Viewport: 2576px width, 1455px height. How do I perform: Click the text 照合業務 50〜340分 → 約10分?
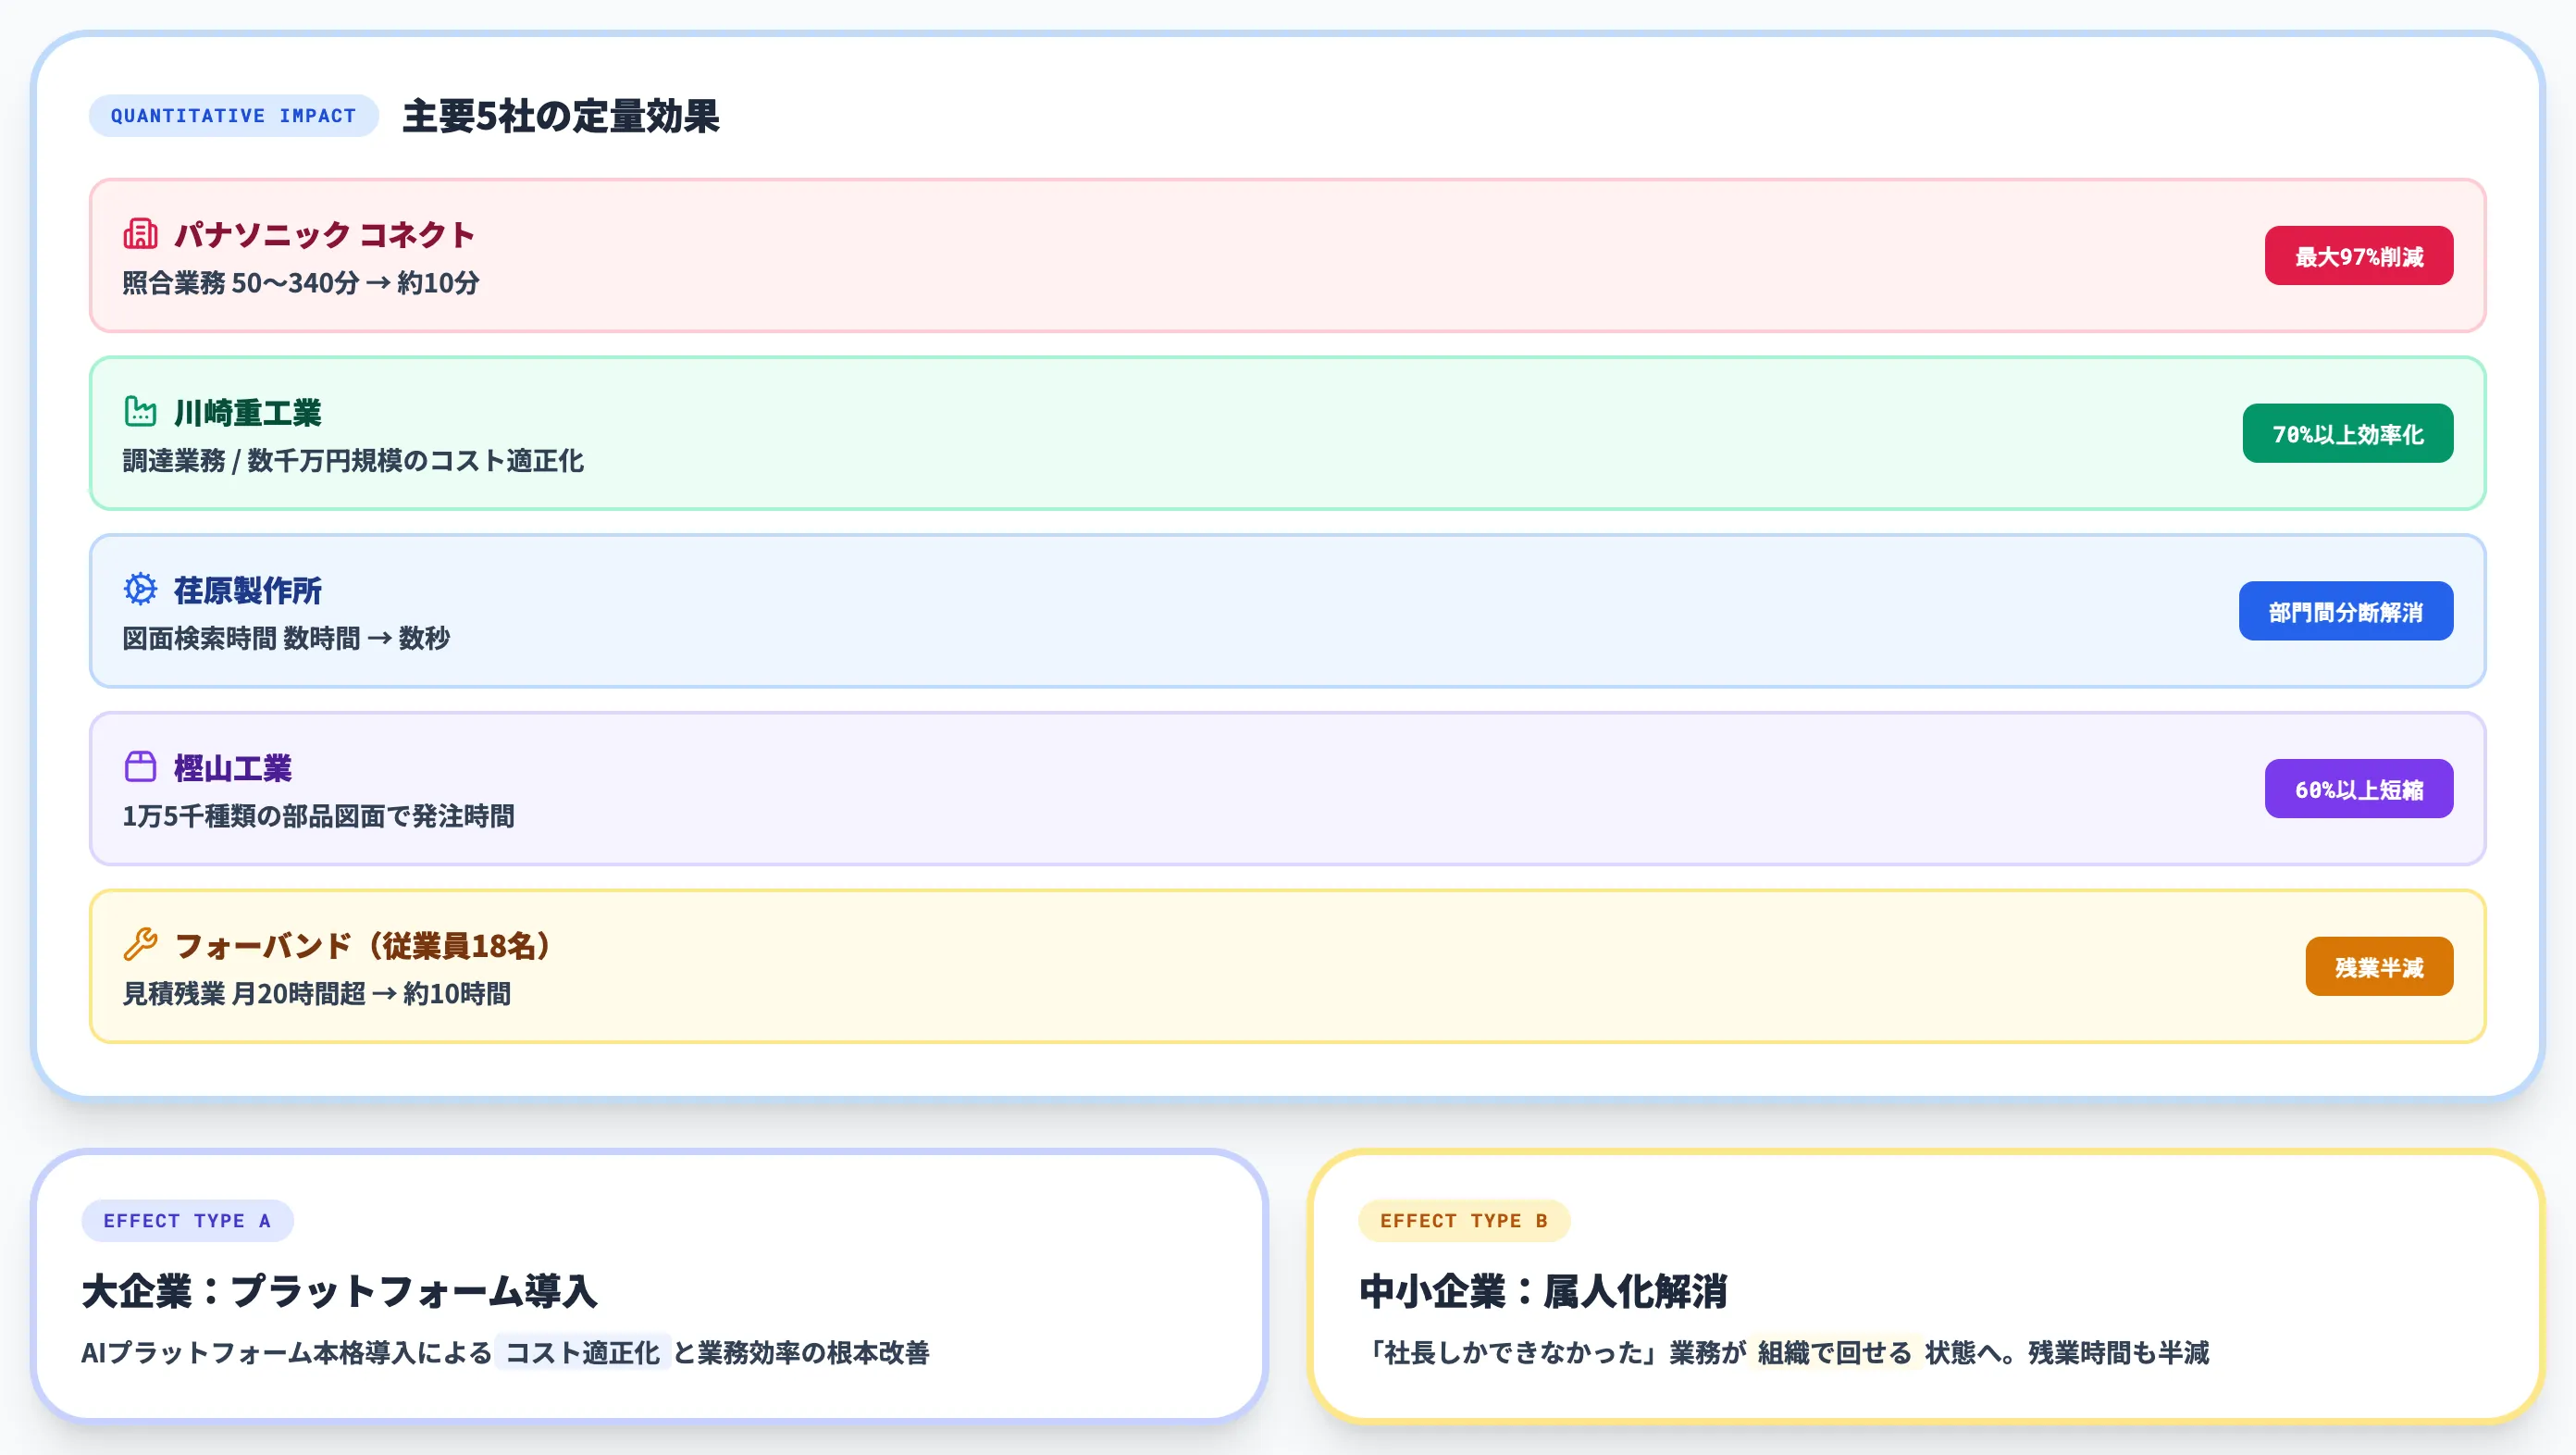tap(301, 283)
